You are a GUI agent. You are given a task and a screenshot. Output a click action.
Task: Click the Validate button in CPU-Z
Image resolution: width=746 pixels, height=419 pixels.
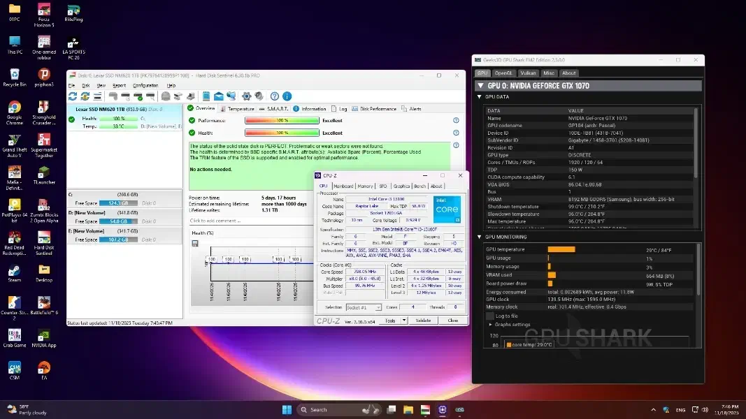point(423,321)
